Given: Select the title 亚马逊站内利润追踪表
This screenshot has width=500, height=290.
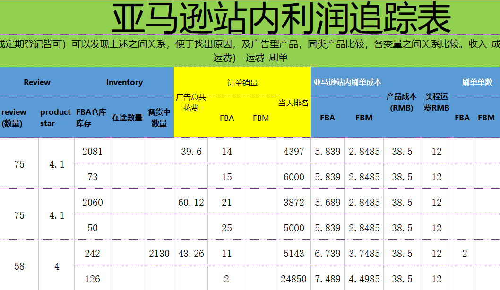Looking at the screenshot, I should click(281, 18).
